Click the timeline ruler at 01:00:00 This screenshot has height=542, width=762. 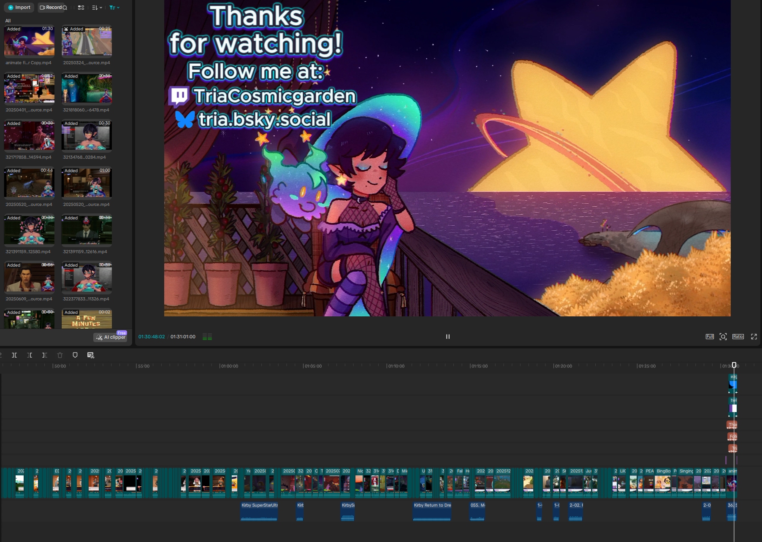pos(229,366)
